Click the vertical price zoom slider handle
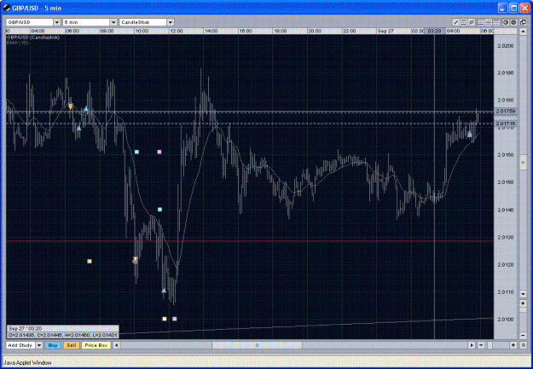The height and width of the screenshot is (369, 533). click(523, 311)
